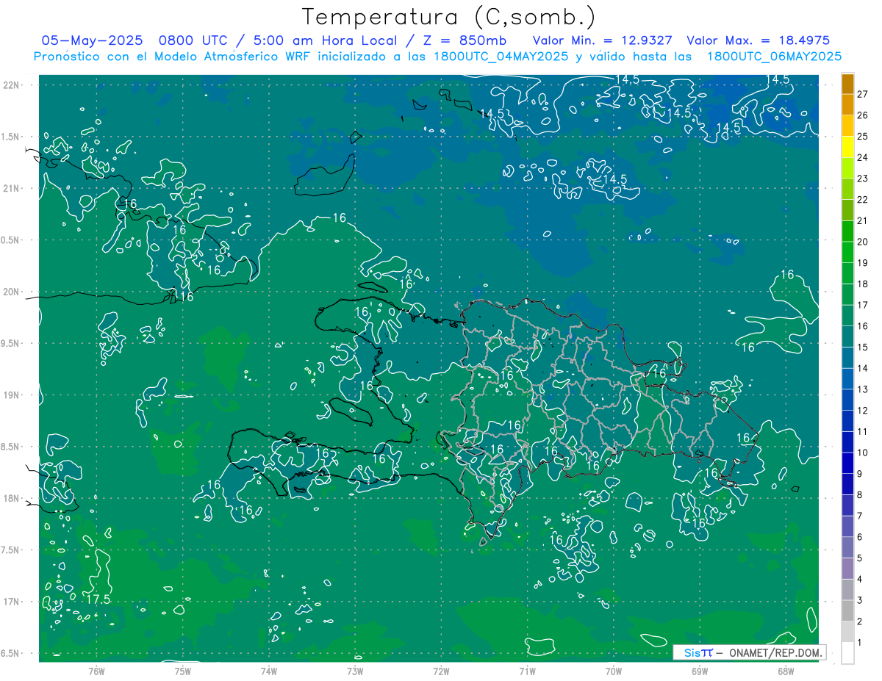This screenshot has height=681, width=882.
Task: Click the initialization time '1800UTC_04MAY2025'
Action: 501,57
